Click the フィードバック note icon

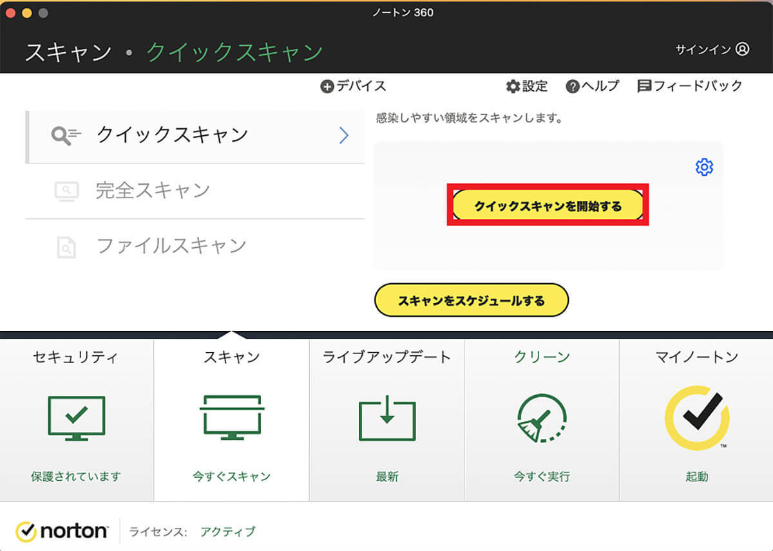[644, 86]
